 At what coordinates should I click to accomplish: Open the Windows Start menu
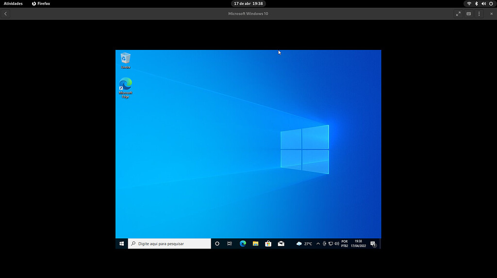[122, 244]
